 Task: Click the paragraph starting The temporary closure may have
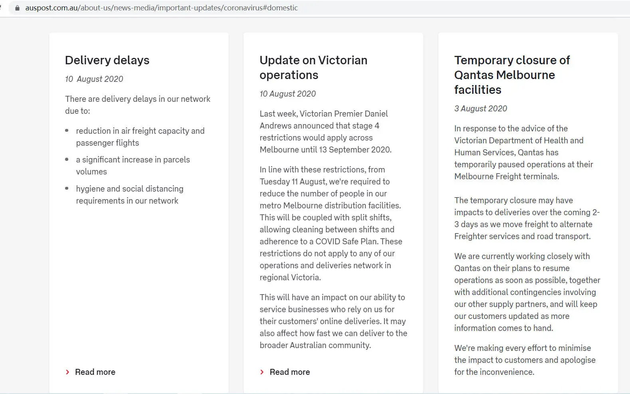point(527,218)
